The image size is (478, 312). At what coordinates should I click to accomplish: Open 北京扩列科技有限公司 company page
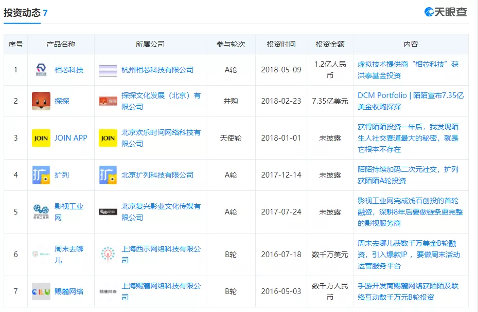coord(157,175)
